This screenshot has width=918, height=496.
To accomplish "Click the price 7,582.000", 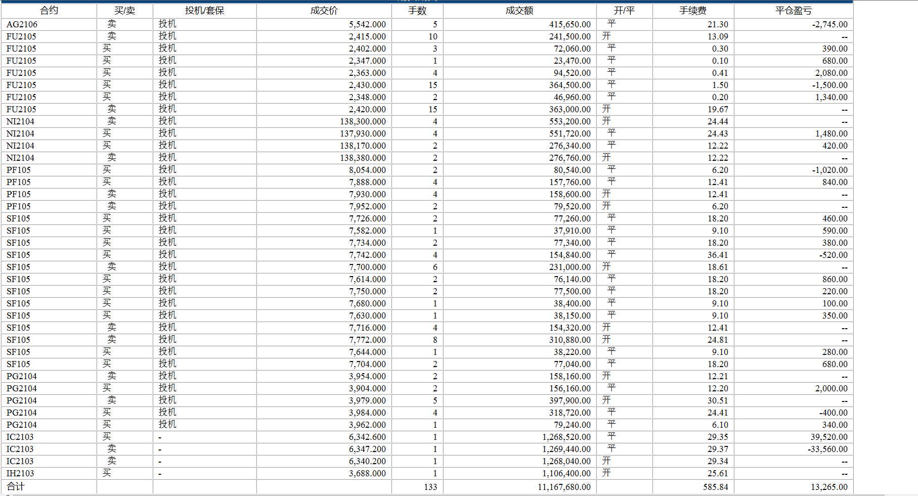I will pyautogui.click(x=367, y=231).
